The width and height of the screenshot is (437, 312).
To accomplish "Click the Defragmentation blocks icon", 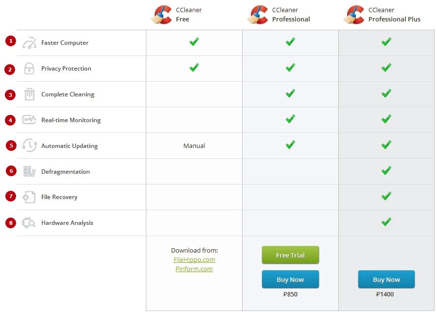I will [29, 171].
